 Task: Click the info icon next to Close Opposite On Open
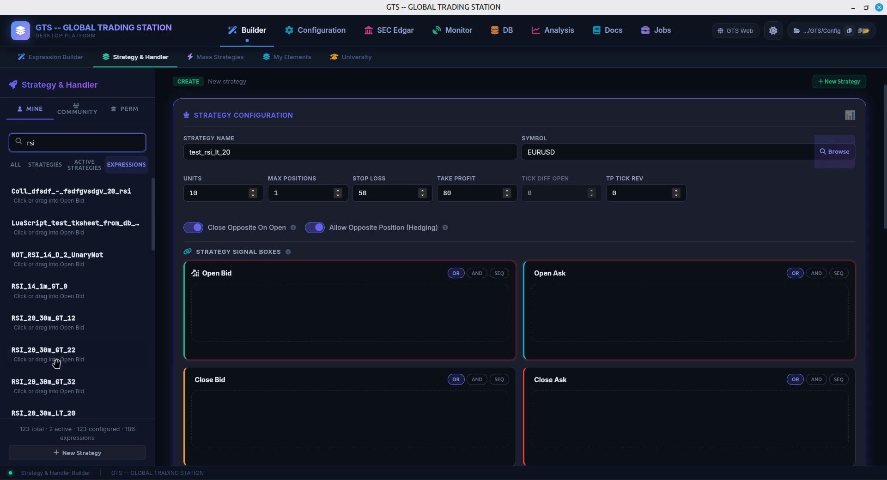(293, 228)
